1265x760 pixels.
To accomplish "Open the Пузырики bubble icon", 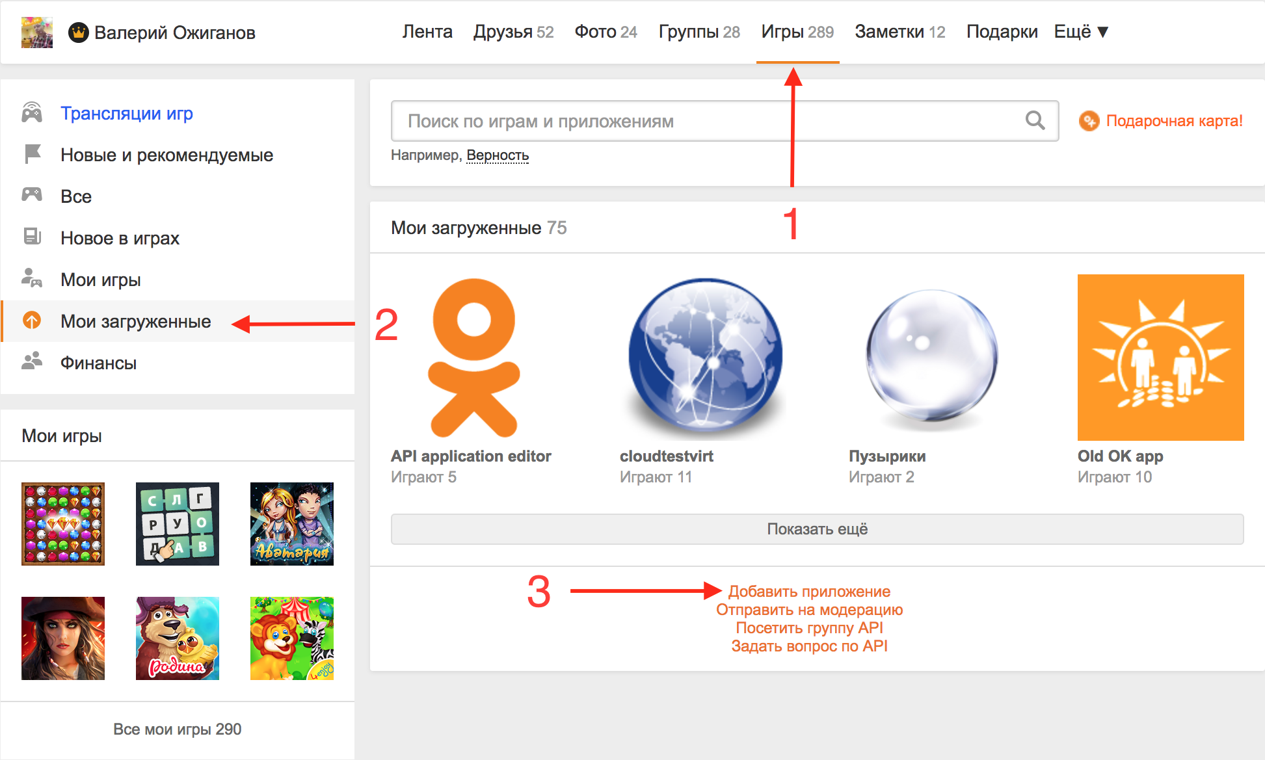I will [x=932, y=358].
